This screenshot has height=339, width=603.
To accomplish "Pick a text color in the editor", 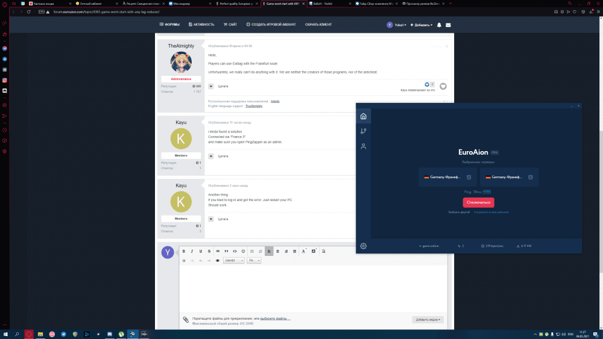I will [303, 251].
